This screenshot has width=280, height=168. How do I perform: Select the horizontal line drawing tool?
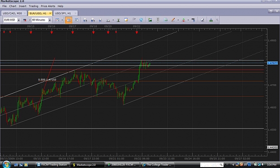click(x=165, y=20)
